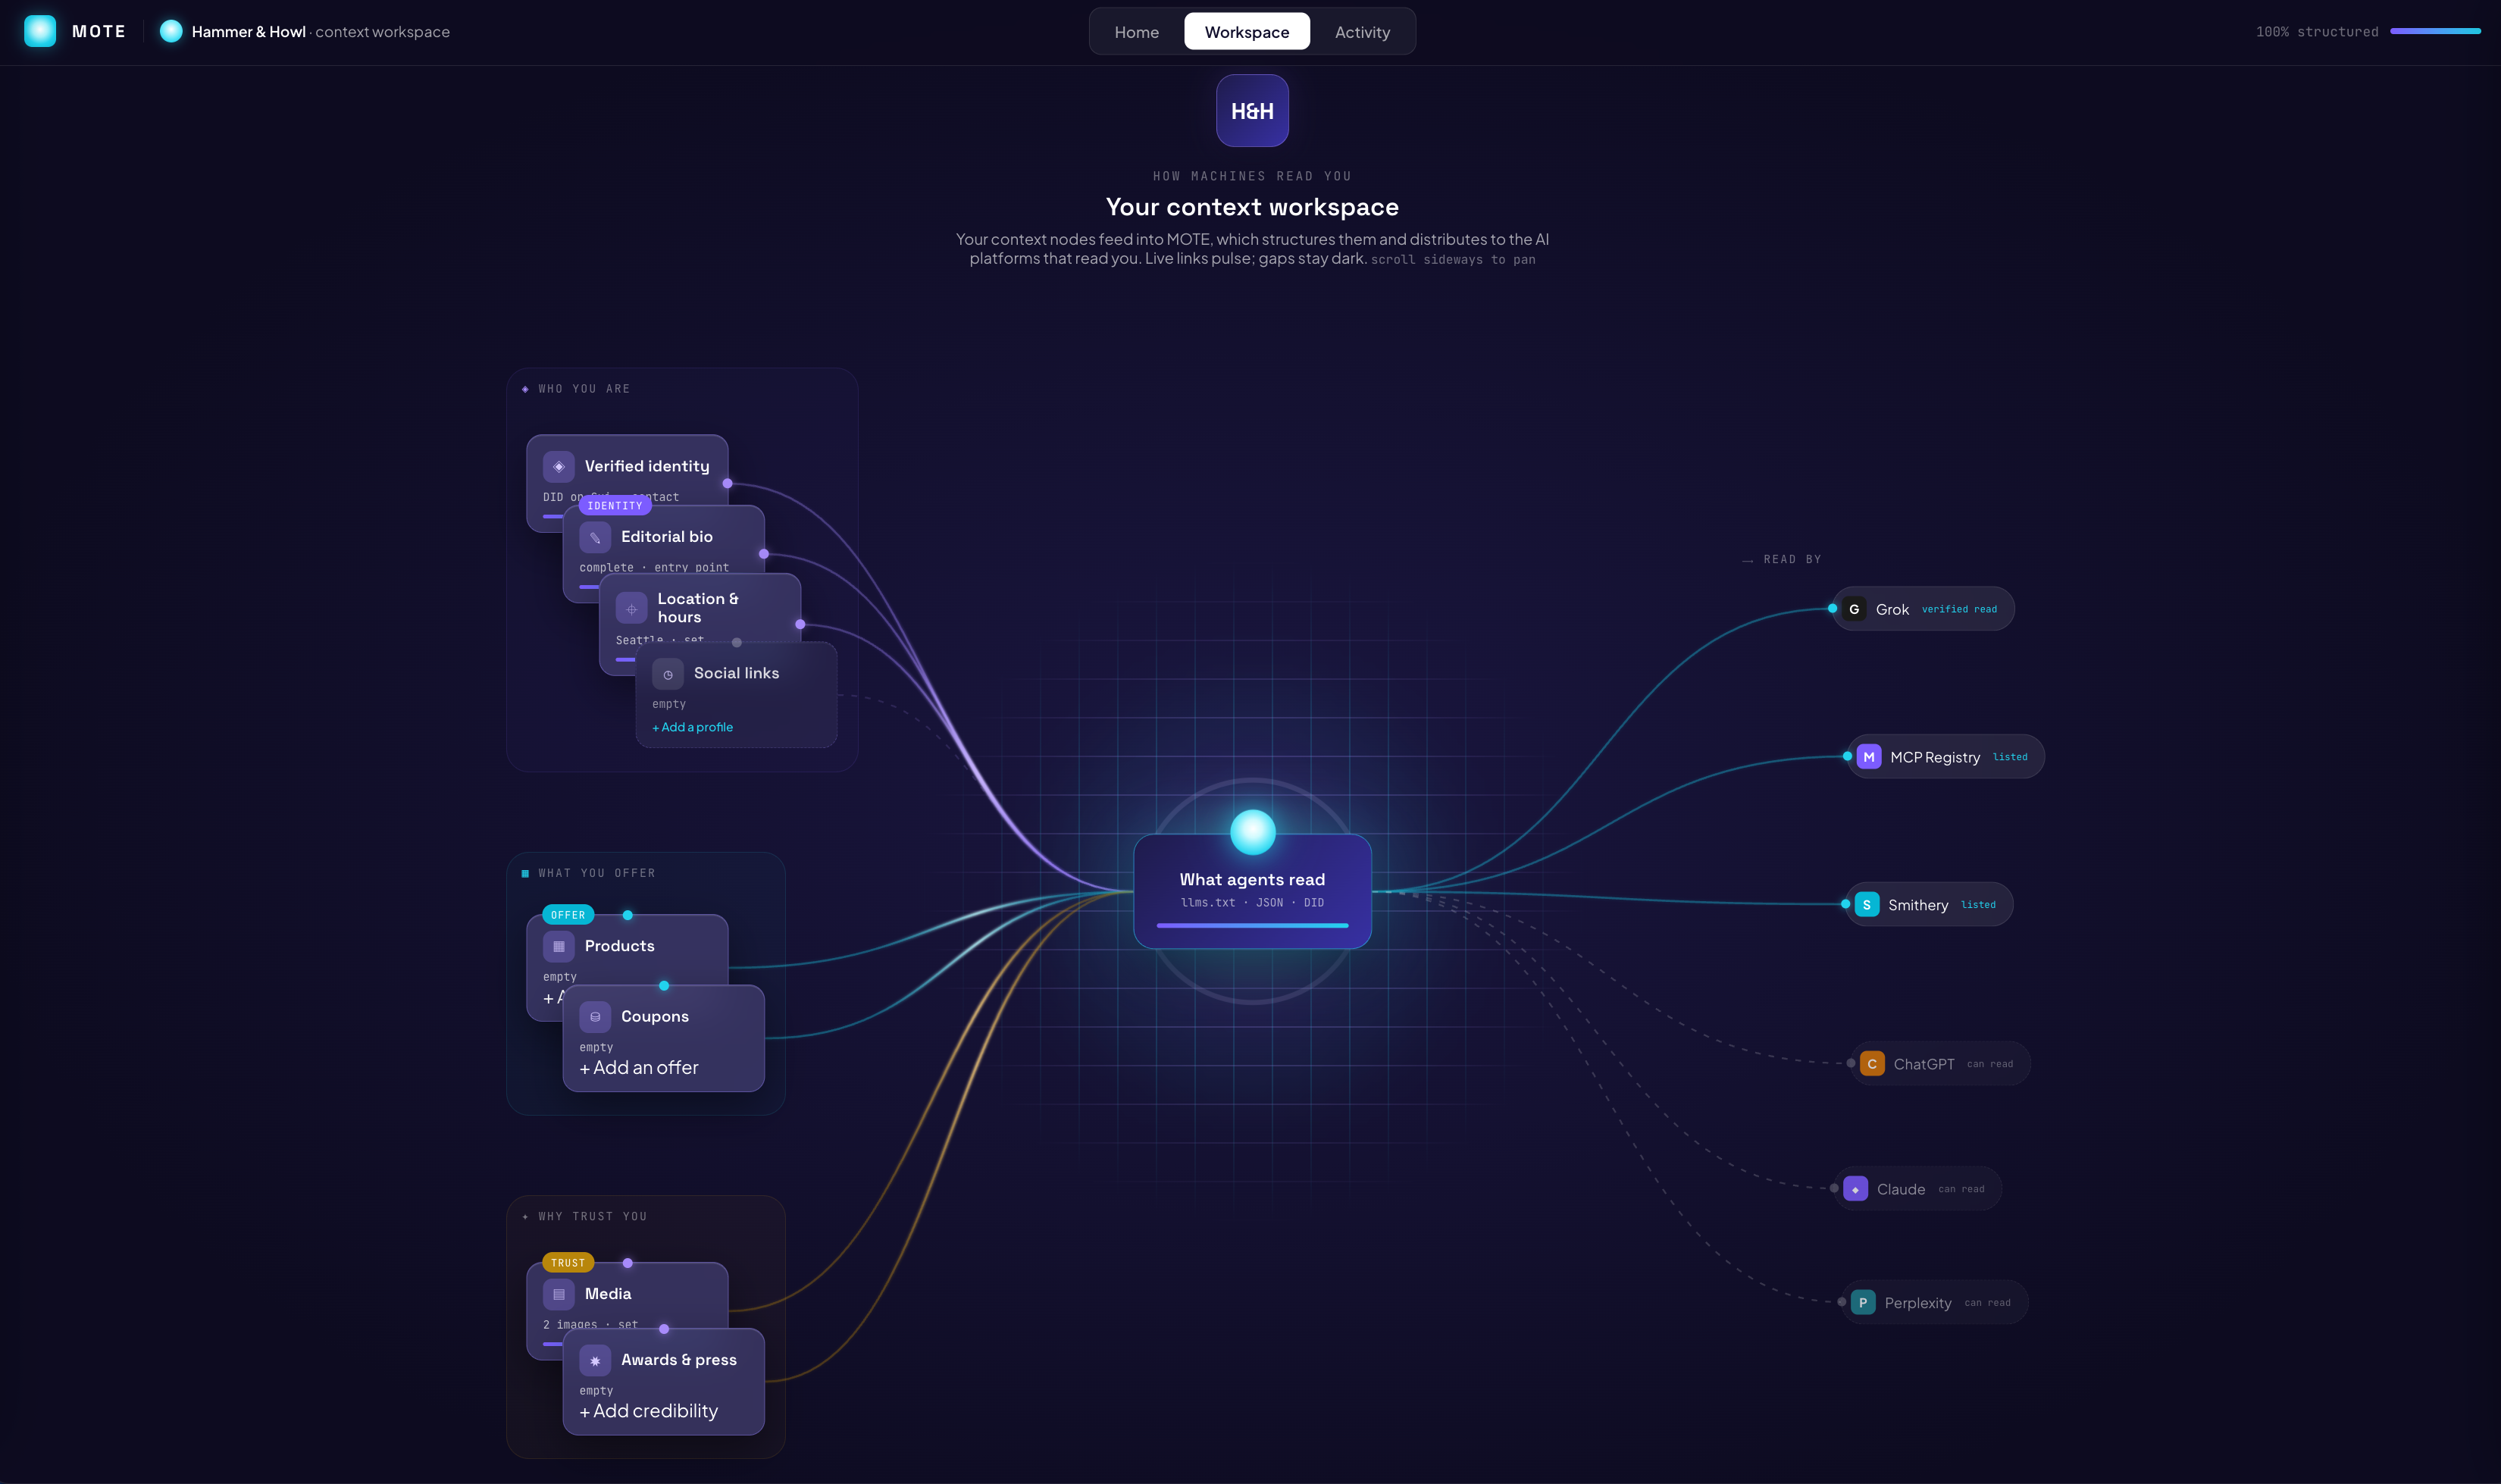Click the Grok G icon
This screenshot has height=1484, width=2501.
(x=1854, y=609)
